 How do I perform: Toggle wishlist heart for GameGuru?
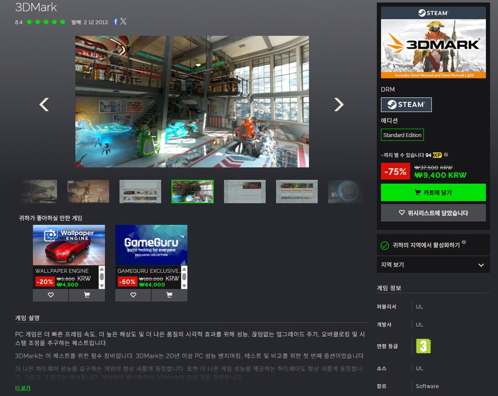tap(132, 295)
